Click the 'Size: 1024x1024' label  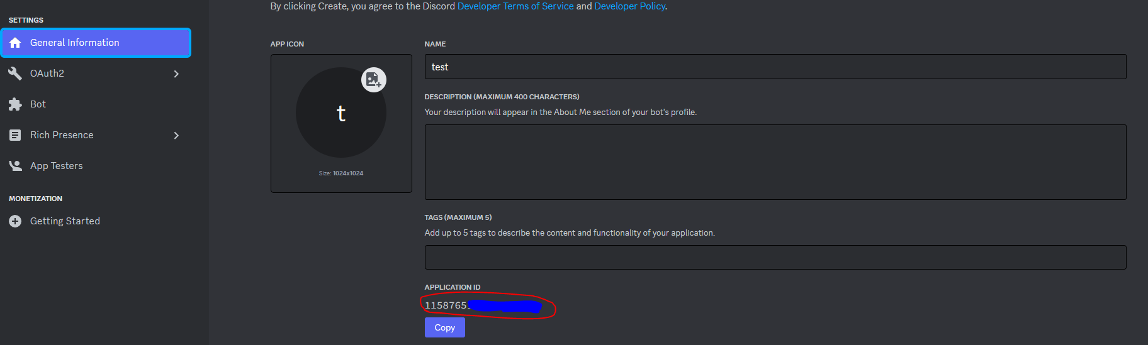click(341, 173)
